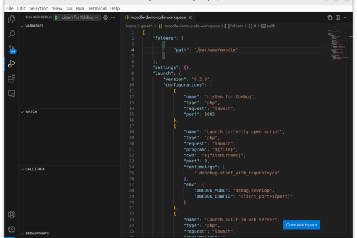Open the Accounts icon in activity bar

click(12, 215)
